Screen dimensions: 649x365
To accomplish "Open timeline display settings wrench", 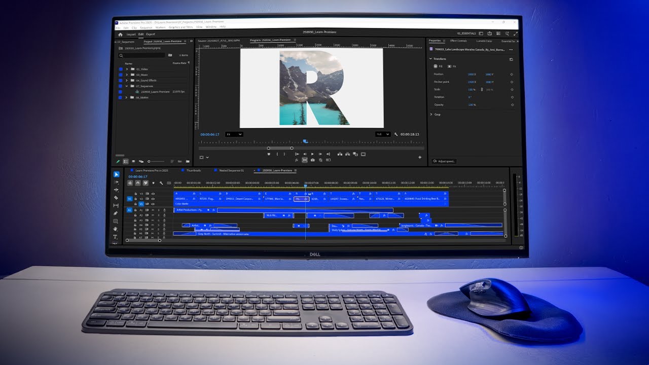I will [x=161, y=182].
